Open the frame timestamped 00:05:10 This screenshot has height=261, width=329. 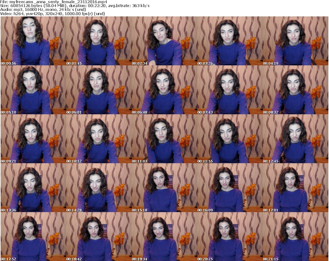click(33, 90)
